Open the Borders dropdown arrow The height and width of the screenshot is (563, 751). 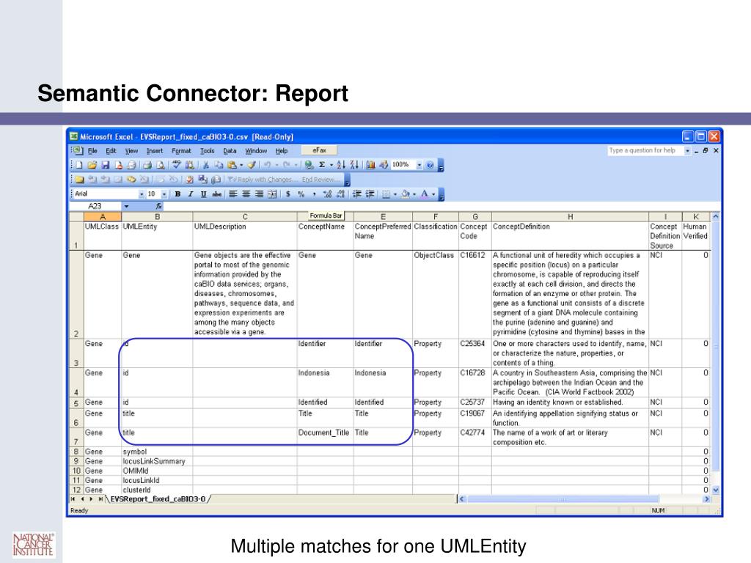395,194
